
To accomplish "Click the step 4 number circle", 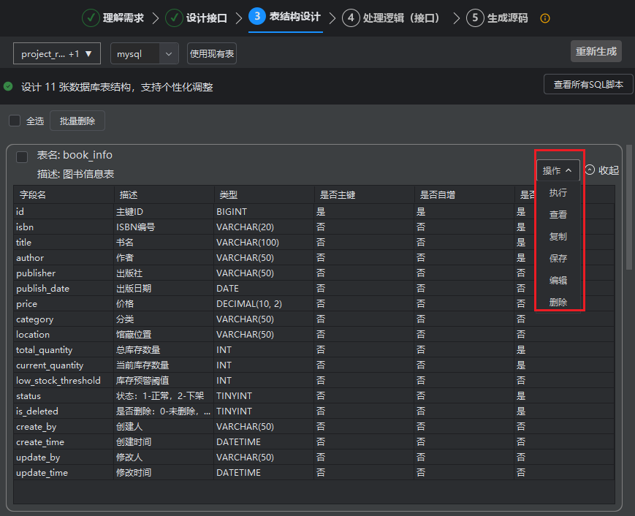I will 351,18.
